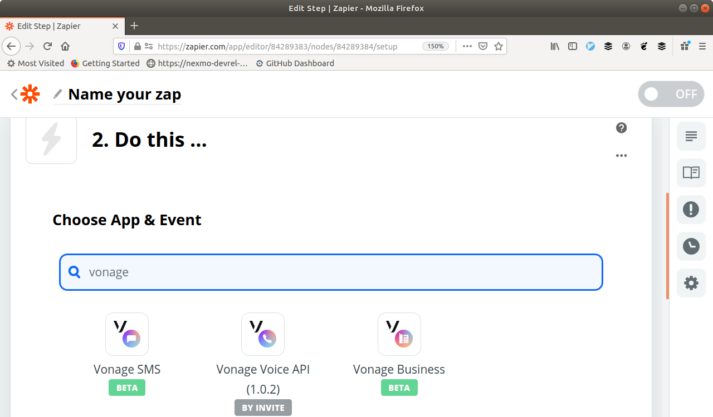713x417 pixels.
Task: Go to the Firefox home page
Action: [65, 46]
